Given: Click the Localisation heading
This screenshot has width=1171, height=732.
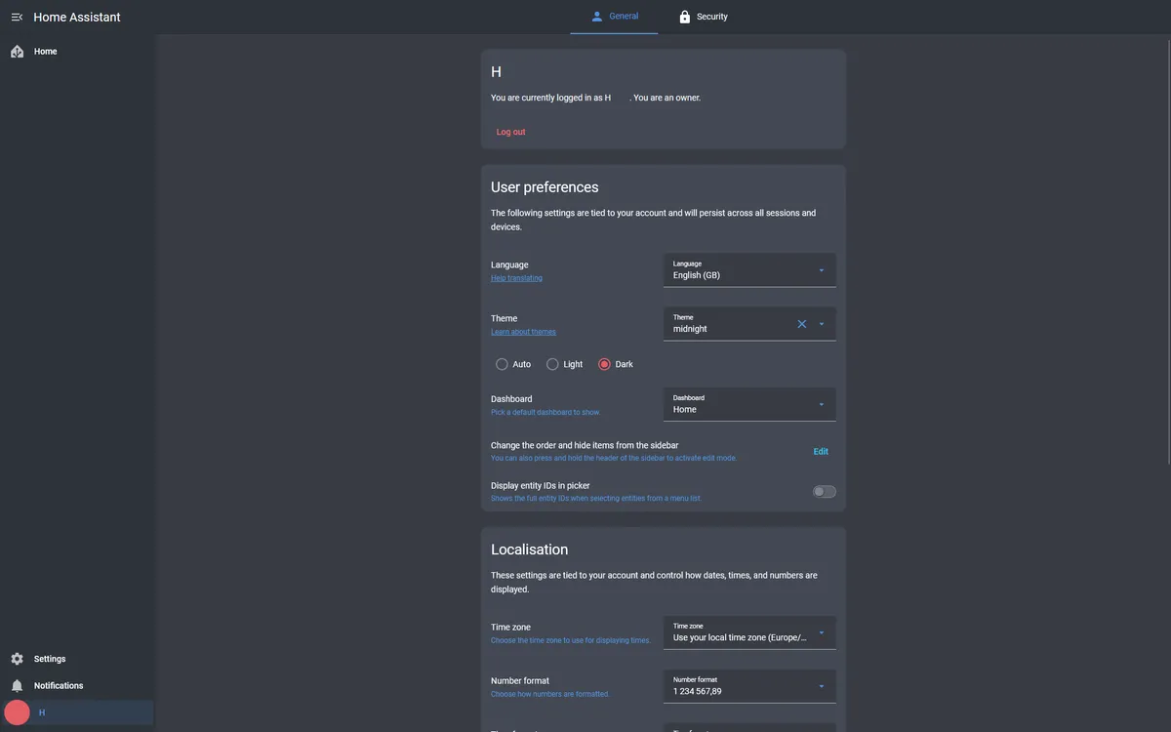Looking at the screenshot, I should [529, 549].
